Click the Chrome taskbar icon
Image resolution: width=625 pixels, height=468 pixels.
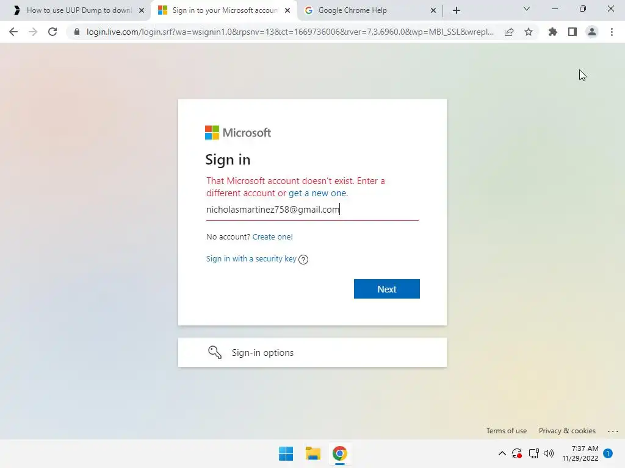[x=340, y=453]
